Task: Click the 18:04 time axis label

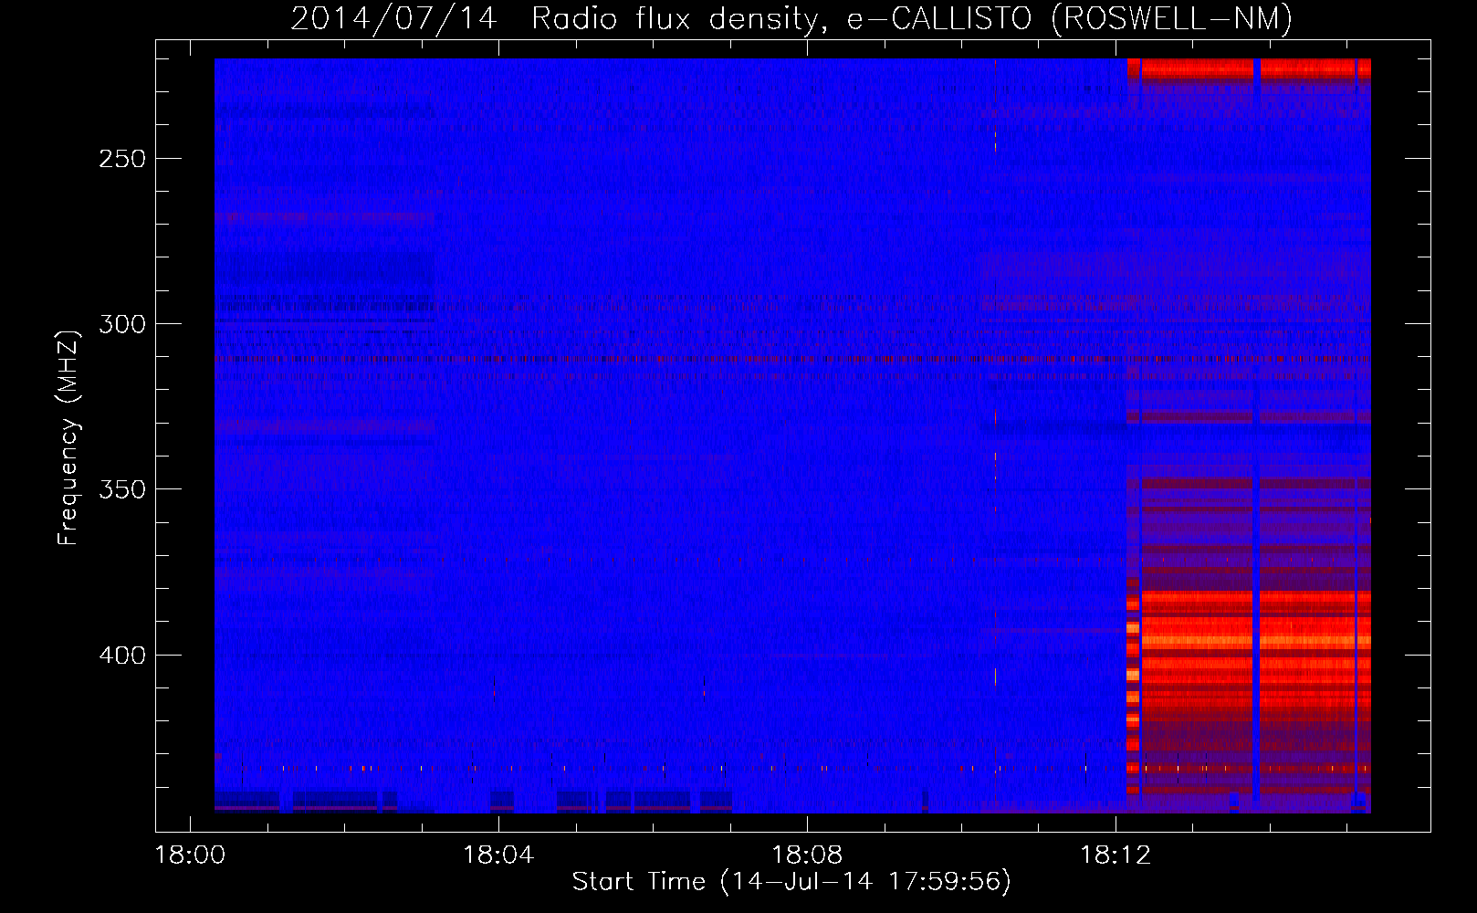Action: 498,855
